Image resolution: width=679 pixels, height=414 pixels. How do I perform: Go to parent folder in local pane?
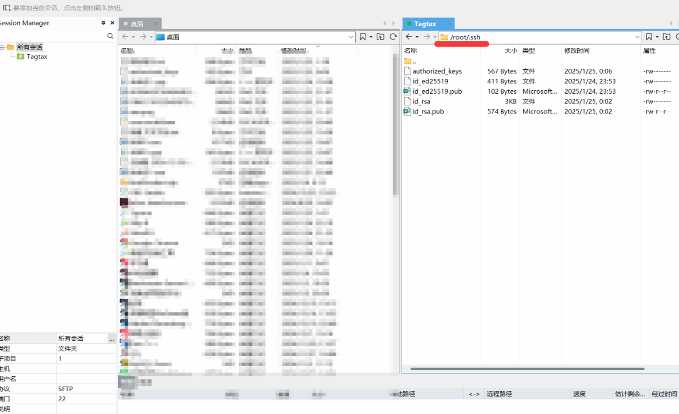click(x=380, y=37)
